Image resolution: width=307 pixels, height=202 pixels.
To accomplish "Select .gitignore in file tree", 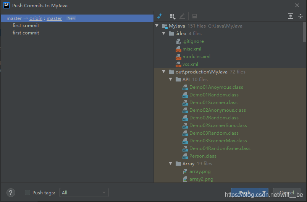I will (x=193, y=41).
